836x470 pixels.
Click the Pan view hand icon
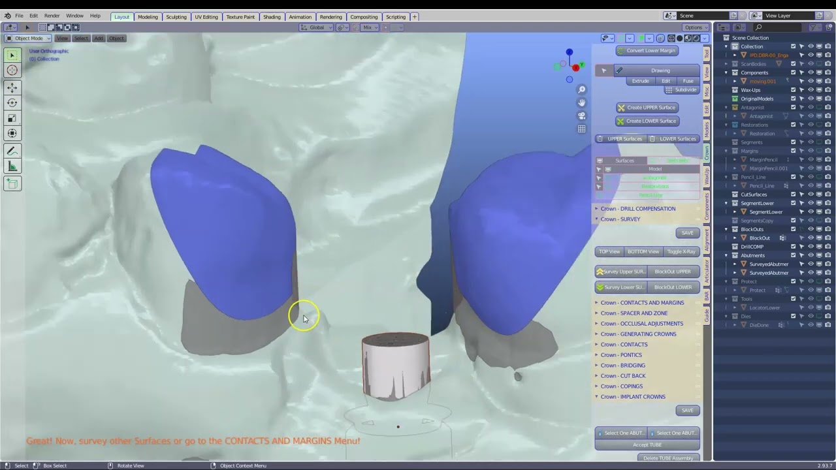pyautogui.click(x=581, y=102)
